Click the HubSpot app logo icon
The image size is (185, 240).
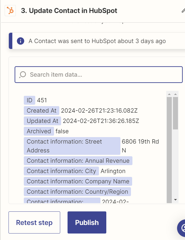tap(10, 11)
